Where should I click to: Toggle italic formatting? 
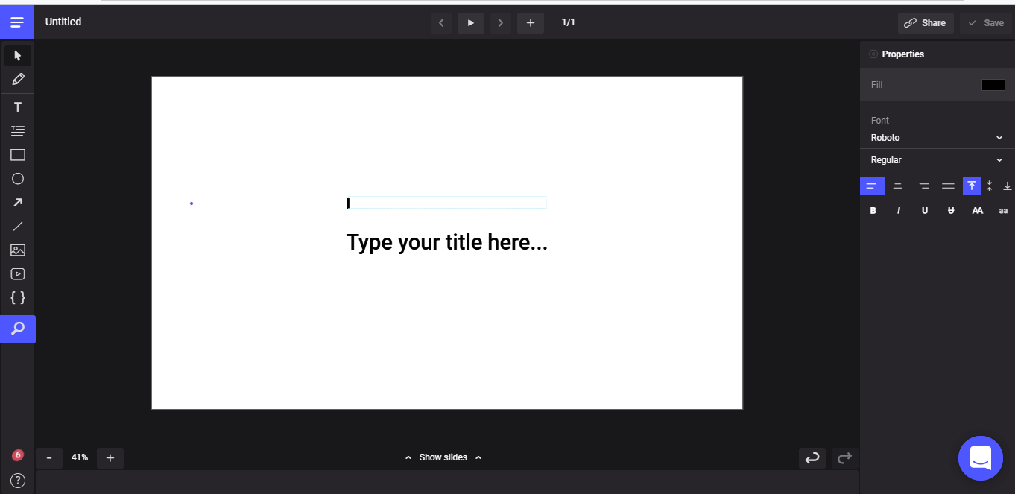pos(899,211)
